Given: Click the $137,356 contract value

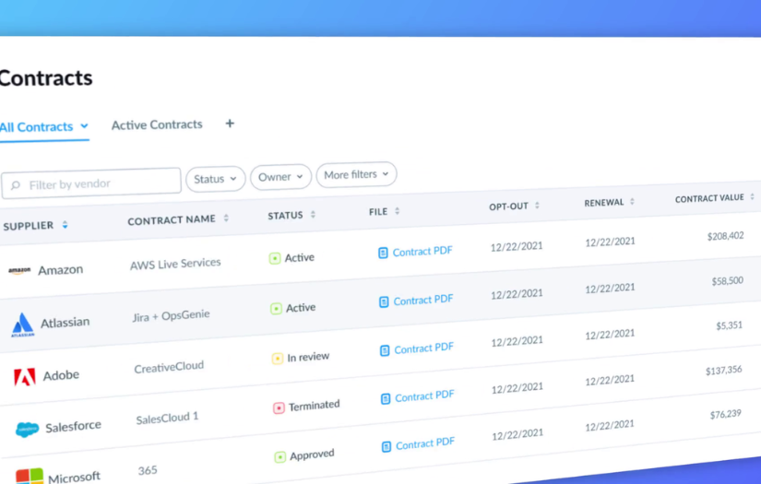Looking at the screenshot, I should pyautogui.click(x=723, y=371).
